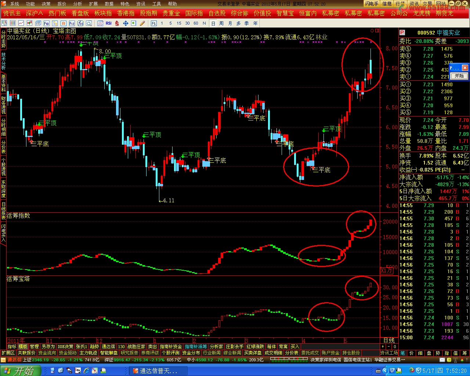470x376 pixels.
Task: Click the red dollar sign toolbar icon
Action: pyautogui.click(x=117, y=23)
